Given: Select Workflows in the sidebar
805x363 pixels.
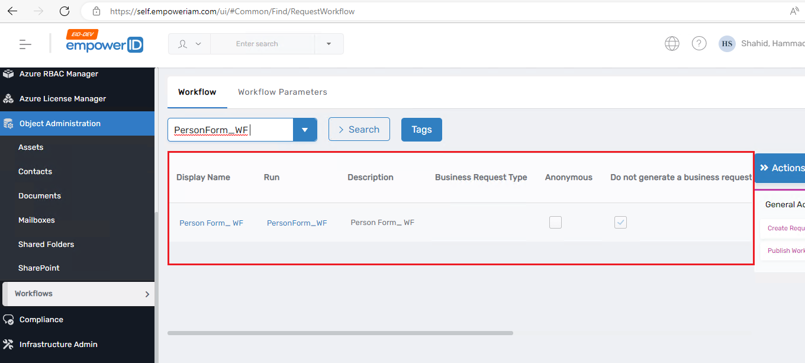Looking at the screenshot, I should tap(79, 294).
